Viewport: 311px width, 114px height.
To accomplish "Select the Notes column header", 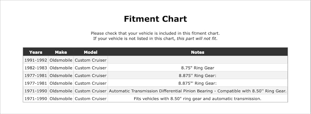I will click(x=197, y=52).
